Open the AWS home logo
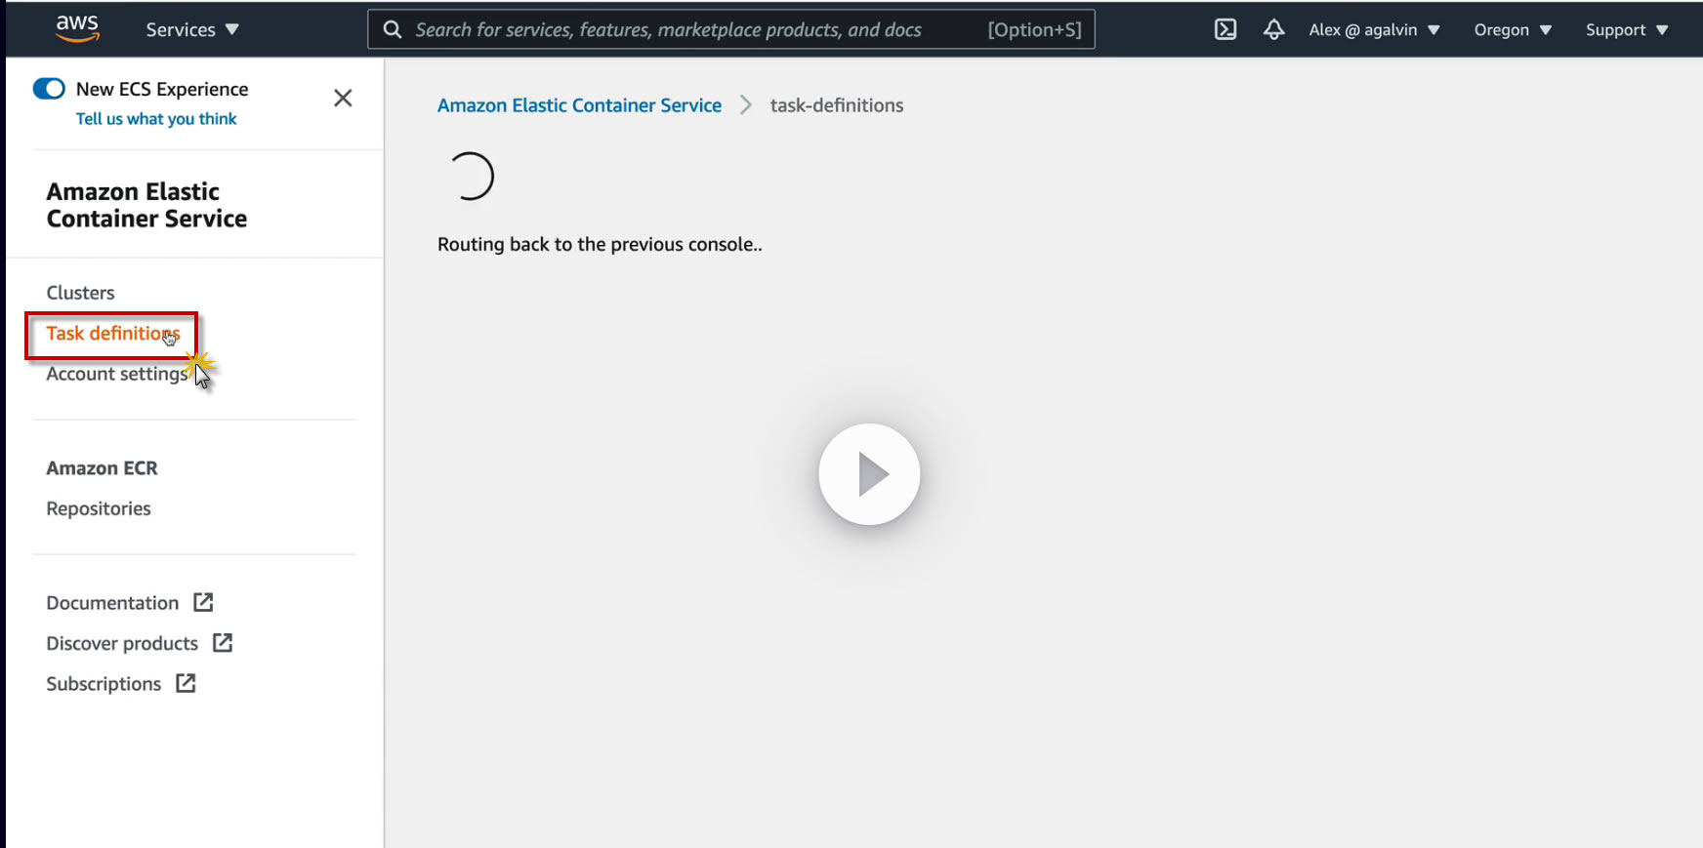The height and width of the screenshot is (848, 1703). (x=77, y=28)
